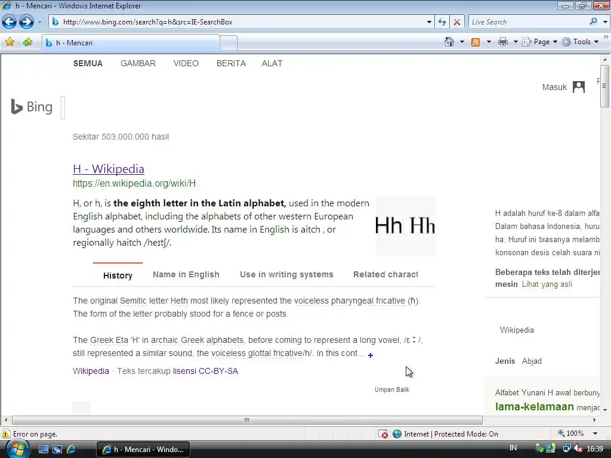Viewport: 611px width, 458px height.
Task: Click the 'Sekitar 503,000,000 hasil' text
Action: pyautogui.click(x=121, y=137)
